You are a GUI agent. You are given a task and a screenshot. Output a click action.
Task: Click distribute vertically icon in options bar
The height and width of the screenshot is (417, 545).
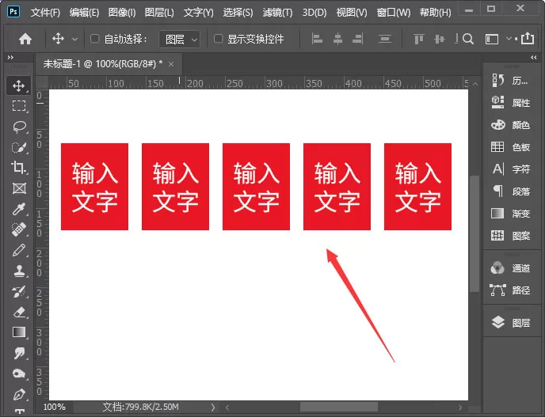pos(384,39)
